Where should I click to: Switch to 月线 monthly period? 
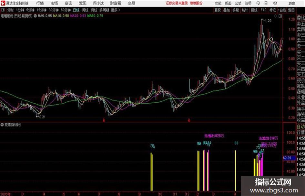coord(94,10)
